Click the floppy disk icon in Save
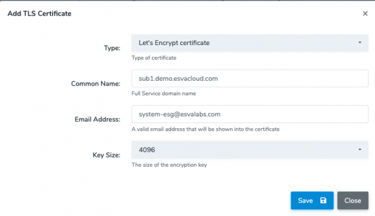Screen dimensions: 375x216 (x=323, y=200)
